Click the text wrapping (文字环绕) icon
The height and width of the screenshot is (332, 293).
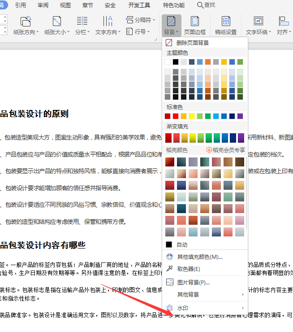coord(258,22)
